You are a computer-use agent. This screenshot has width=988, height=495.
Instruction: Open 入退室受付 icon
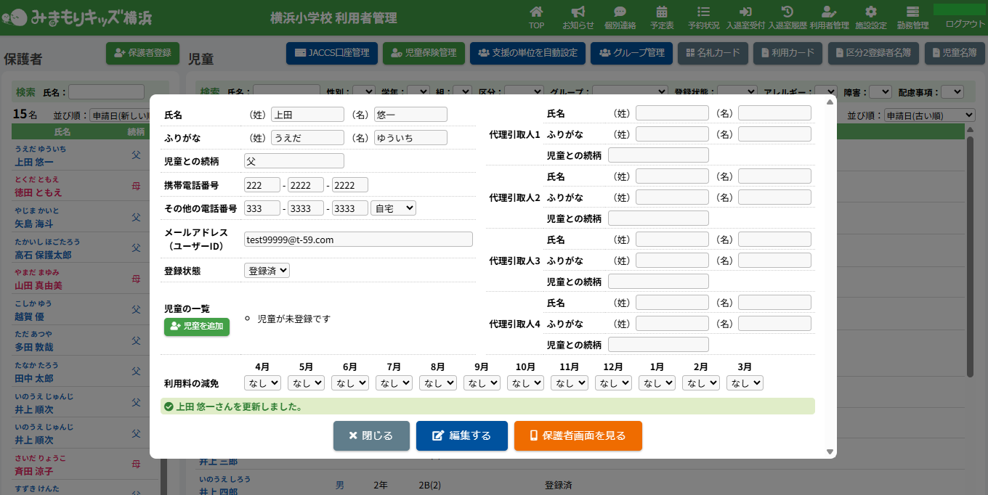tap(745, 17)
